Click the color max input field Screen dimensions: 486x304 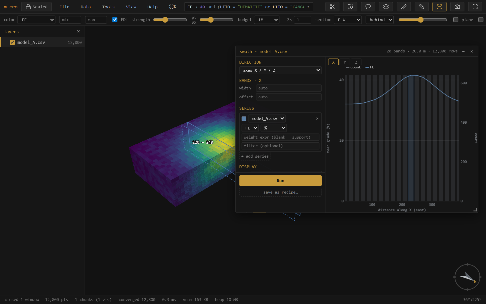click(x=96, y=20)
